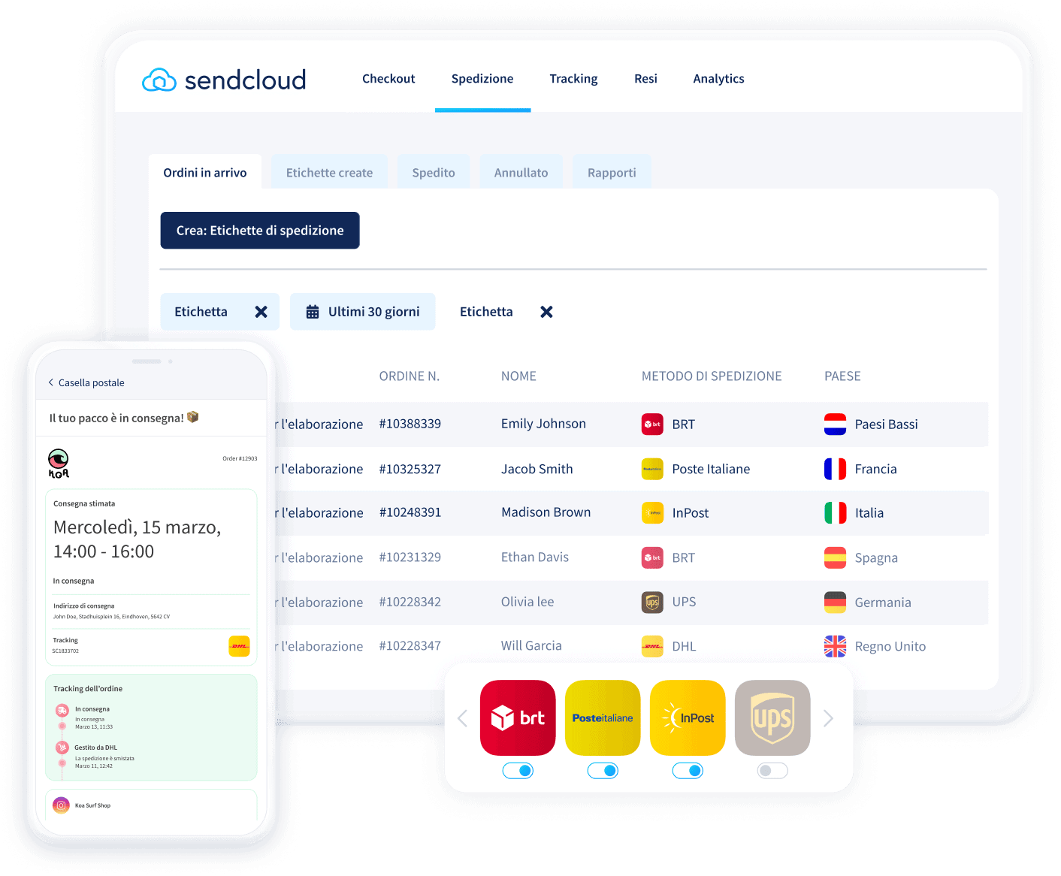Open the Rapporti tab
The image size is (1061, 876).
[612, 172]
